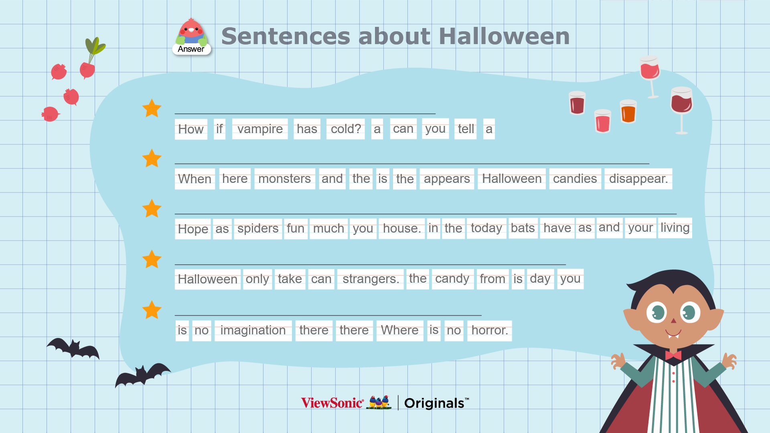Screen dimensions: 770x433
Task: Select the 'imagination' word tile
Action: pyautogui.click(x=253, y=330)
